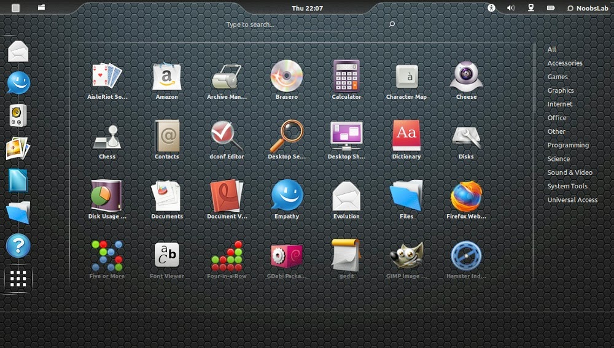Open the NoobsLab user menu

coord(588,8)
